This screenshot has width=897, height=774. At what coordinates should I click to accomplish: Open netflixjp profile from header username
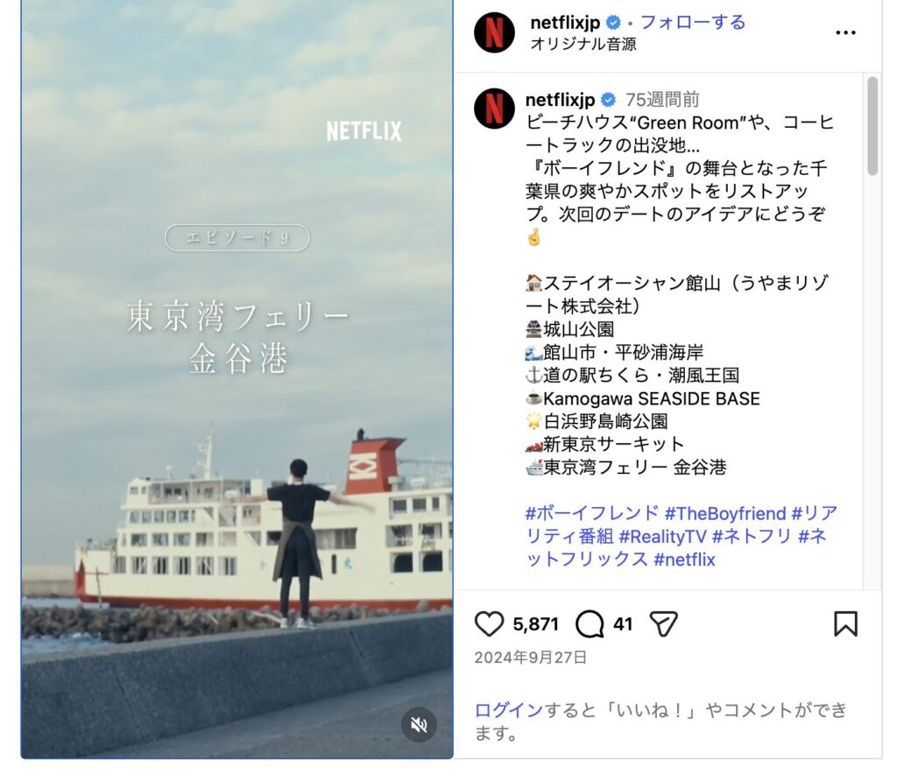[x=565, y=22]
